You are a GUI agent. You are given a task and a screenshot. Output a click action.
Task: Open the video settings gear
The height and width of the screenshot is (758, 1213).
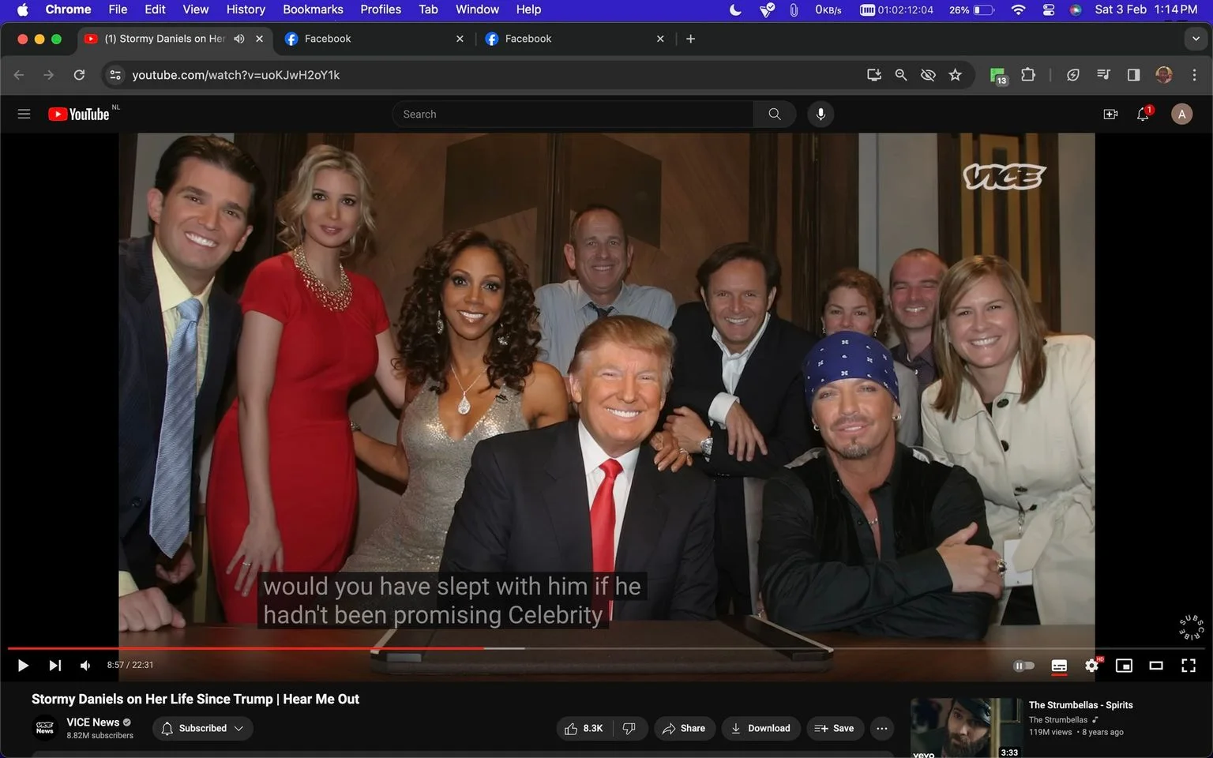(1092, 666)
